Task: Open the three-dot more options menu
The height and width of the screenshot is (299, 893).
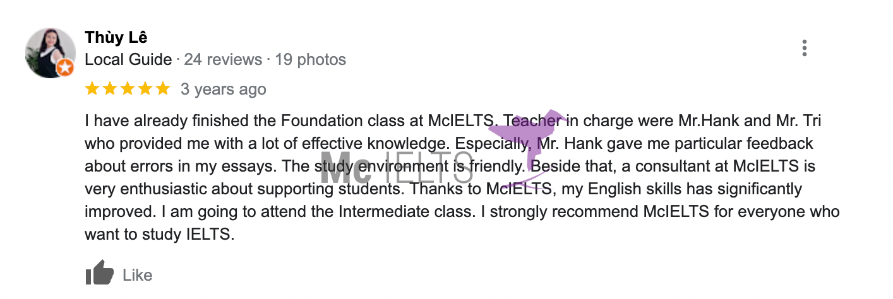Action: point(804,49)
